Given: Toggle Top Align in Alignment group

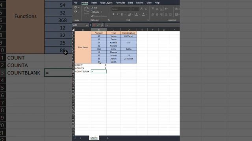Looking at the screenshot, I should pyautogui.click(x=153, y=9).
